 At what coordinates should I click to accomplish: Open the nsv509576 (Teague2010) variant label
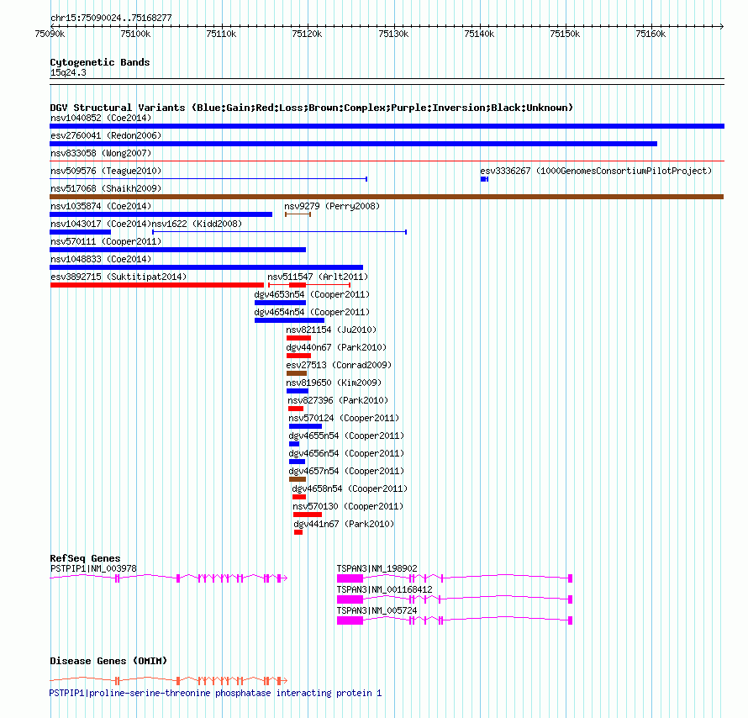coord(106,171)
